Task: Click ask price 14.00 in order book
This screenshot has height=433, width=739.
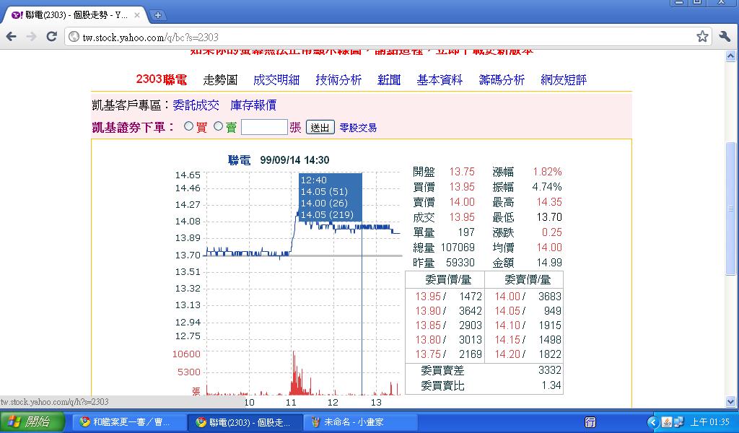Action: pos(507,297)
